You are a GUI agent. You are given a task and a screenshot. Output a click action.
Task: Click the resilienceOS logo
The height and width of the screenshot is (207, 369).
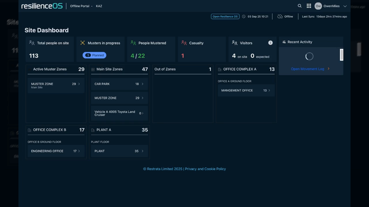point(42,6)
